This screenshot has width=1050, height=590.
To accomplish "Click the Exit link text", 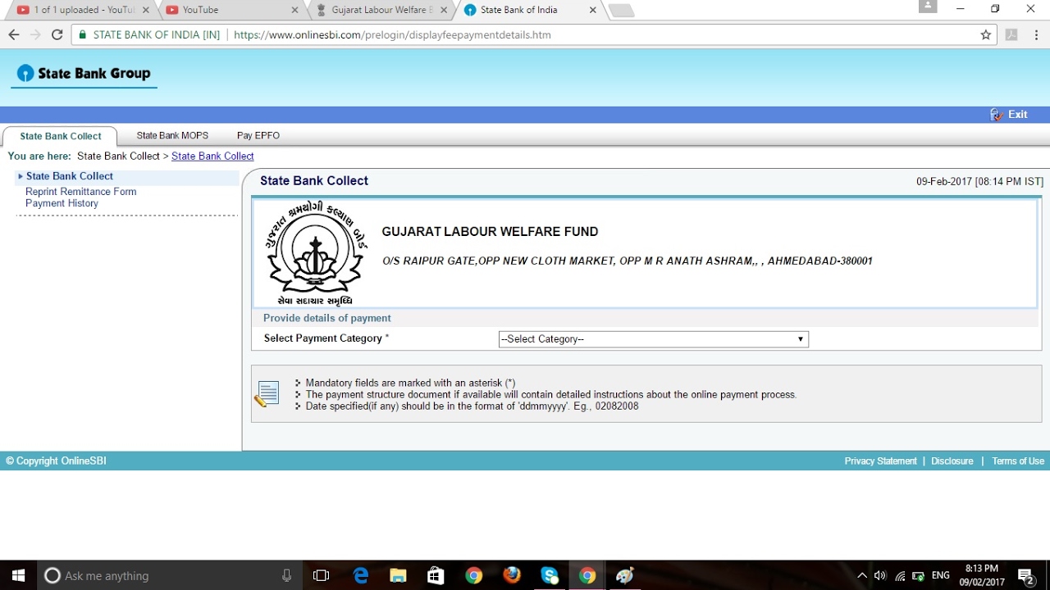I will pos(1018,115).
